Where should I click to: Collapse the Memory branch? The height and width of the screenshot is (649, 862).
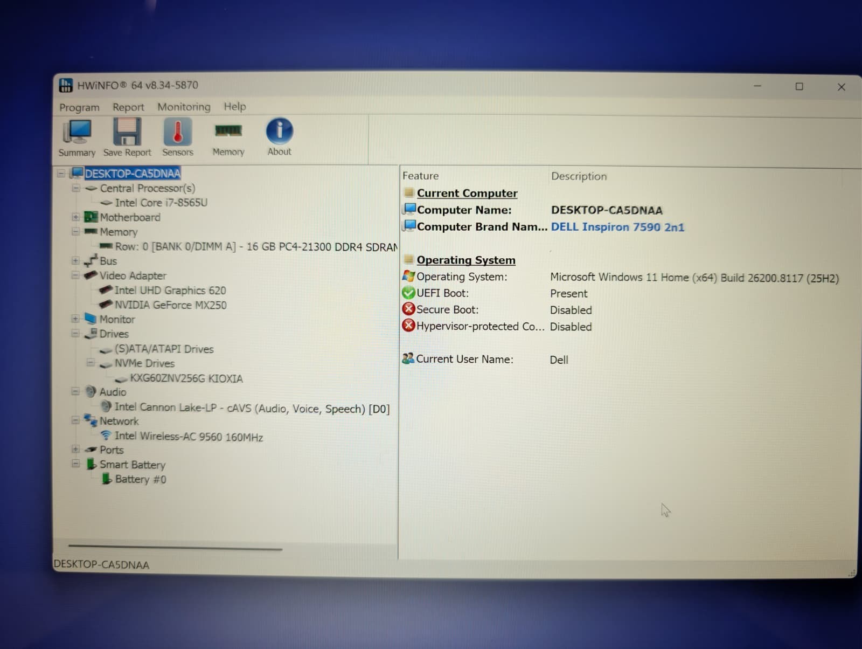[x=76, y=232]
